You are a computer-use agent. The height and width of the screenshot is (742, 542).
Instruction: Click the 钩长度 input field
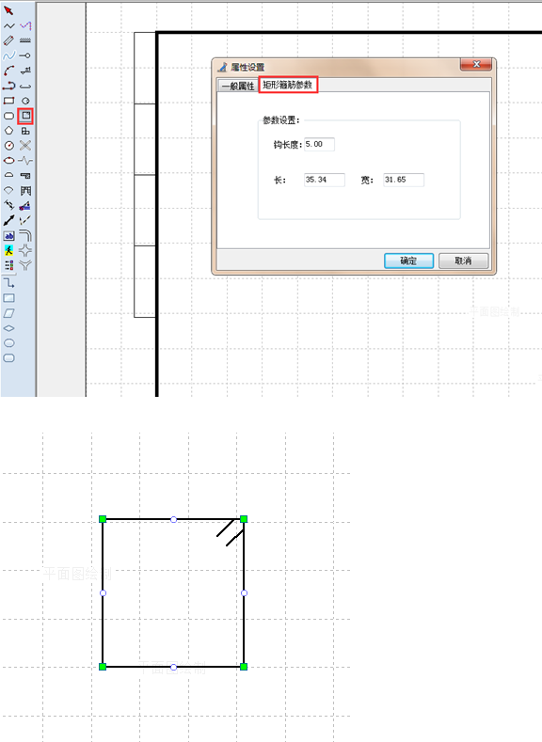tap(319, 144)
